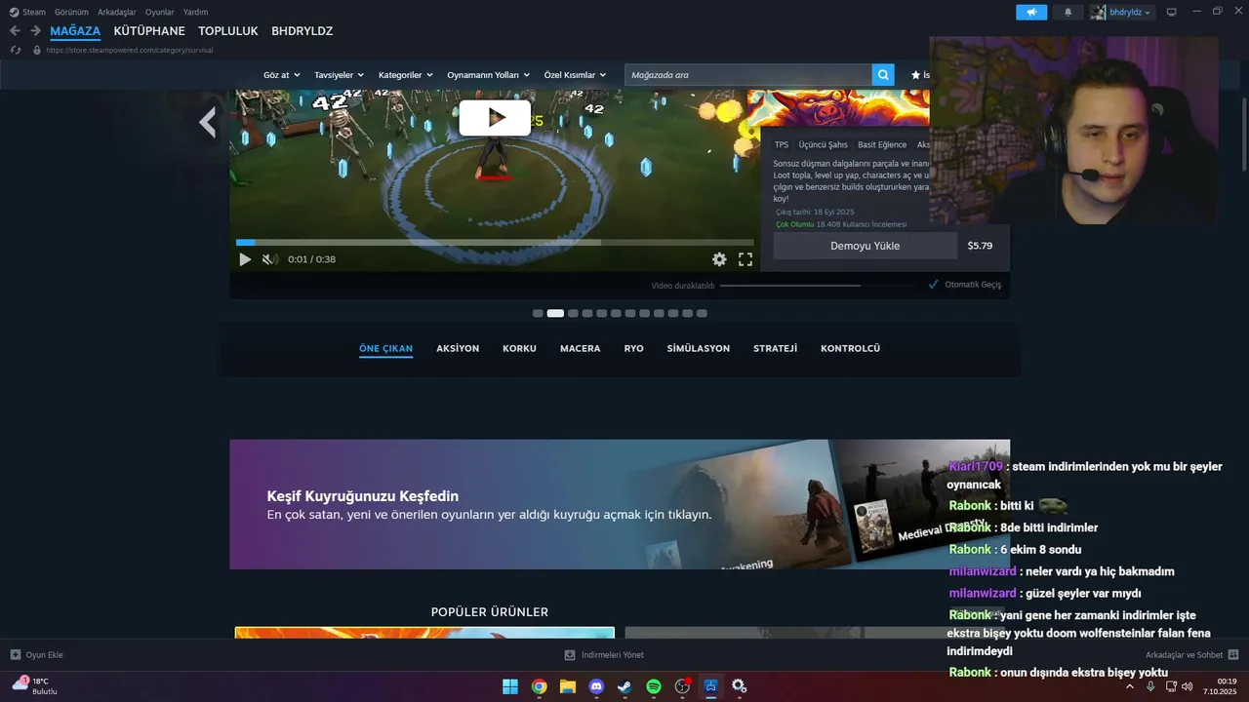Enter fullscreen for the trailer
1249x702 pixels.
(745, 259)
